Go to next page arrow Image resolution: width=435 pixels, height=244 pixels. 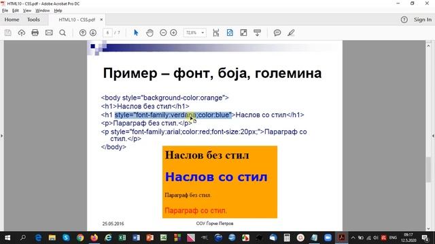93,33
